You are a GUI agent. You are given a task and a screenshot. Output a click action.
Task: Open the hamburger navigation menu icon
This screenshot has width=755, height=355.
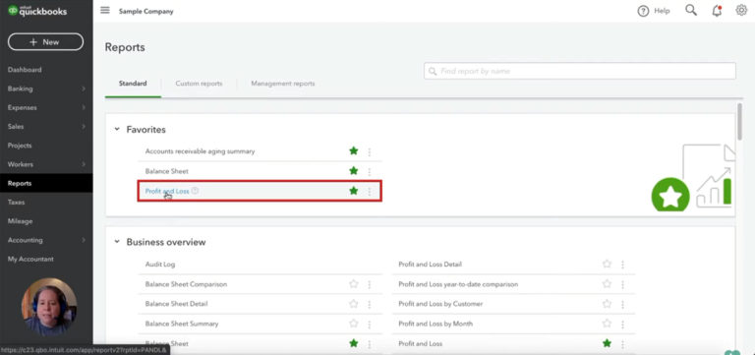coord(105,11)
